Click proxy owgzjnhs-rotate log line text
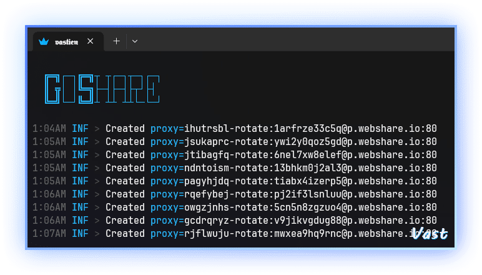482x275 pixels. (x=293, y=207)
